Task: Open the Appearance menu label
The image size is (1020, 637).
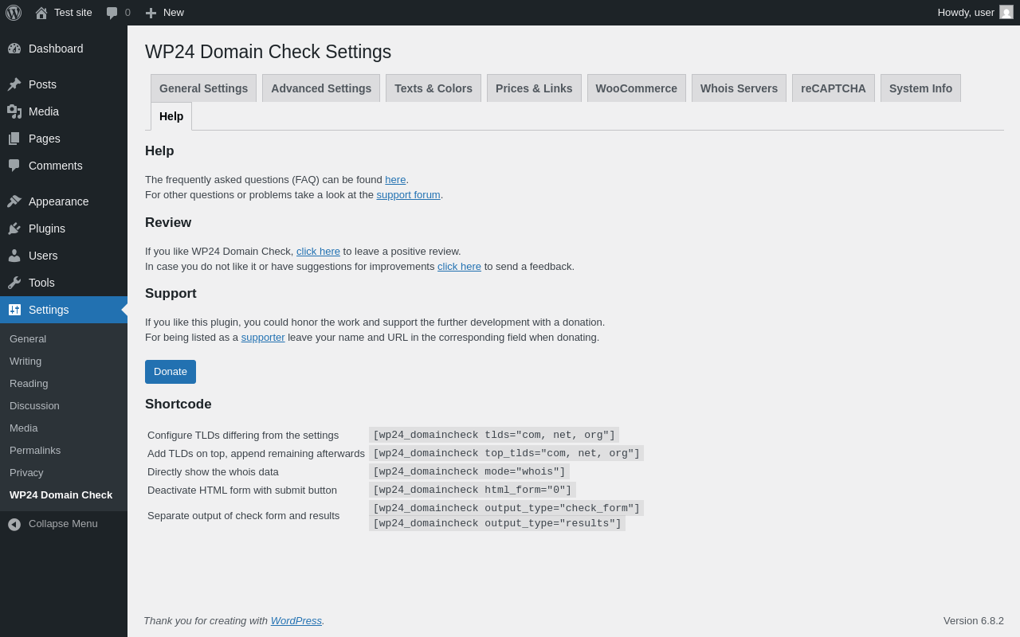Action: pos(59,201)
